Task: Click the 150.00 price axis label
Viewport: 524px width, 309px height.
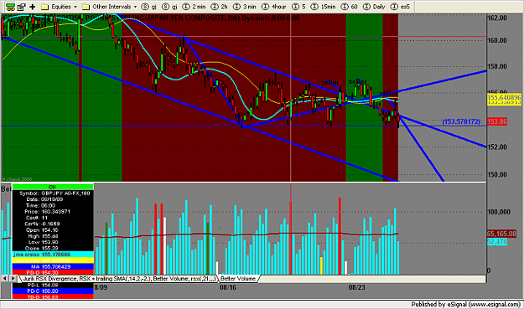Action: [x=497, y=174]
